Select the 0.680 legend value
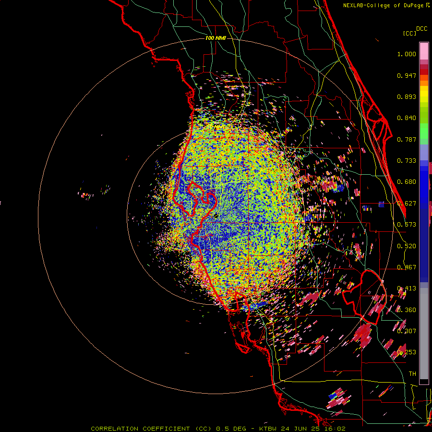Screen dimensions: 432x432 tap(407, 182)
